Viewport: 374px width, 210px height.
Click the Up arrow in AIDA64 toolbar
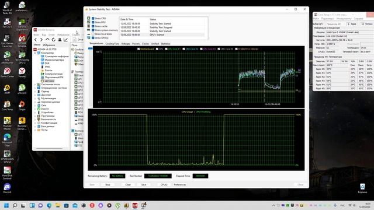47,40
